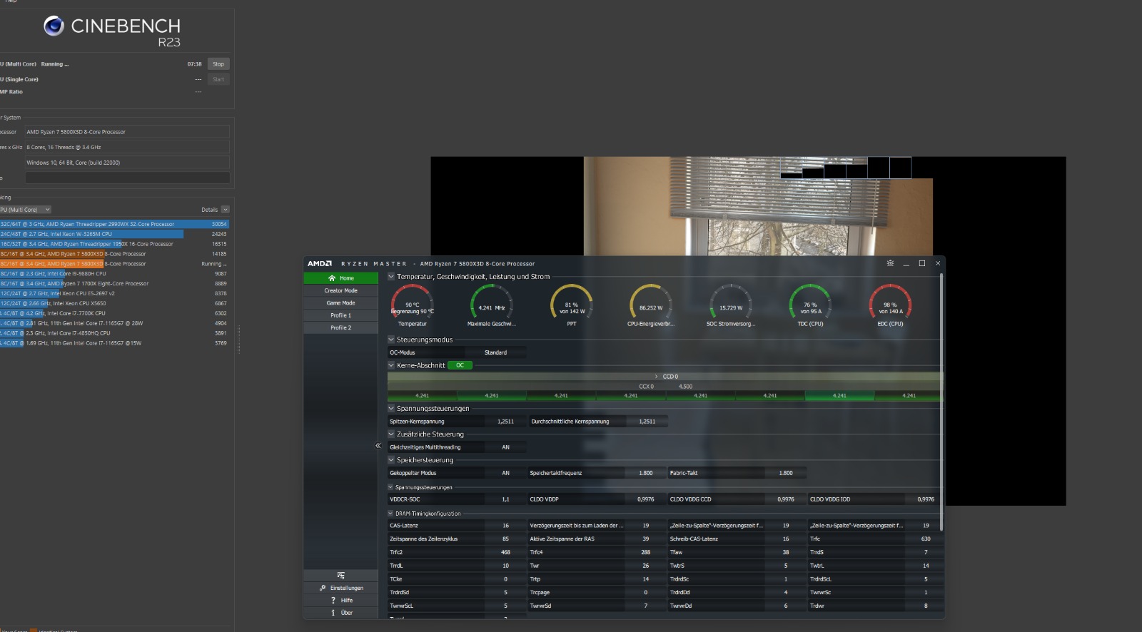Viewport: 1142px width, 632px height.
Task: Click the Home house icon in Ryzen Master
Action: (332, 278)
